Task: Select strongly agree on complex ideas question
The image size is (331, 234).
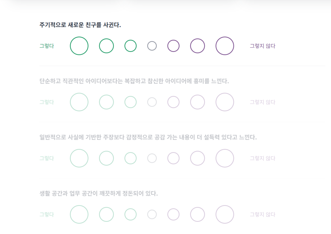Action: [79, 102]
